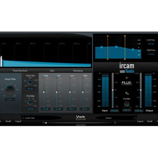
Task: Click the Copy A button
Action: (x=140, y=121)
